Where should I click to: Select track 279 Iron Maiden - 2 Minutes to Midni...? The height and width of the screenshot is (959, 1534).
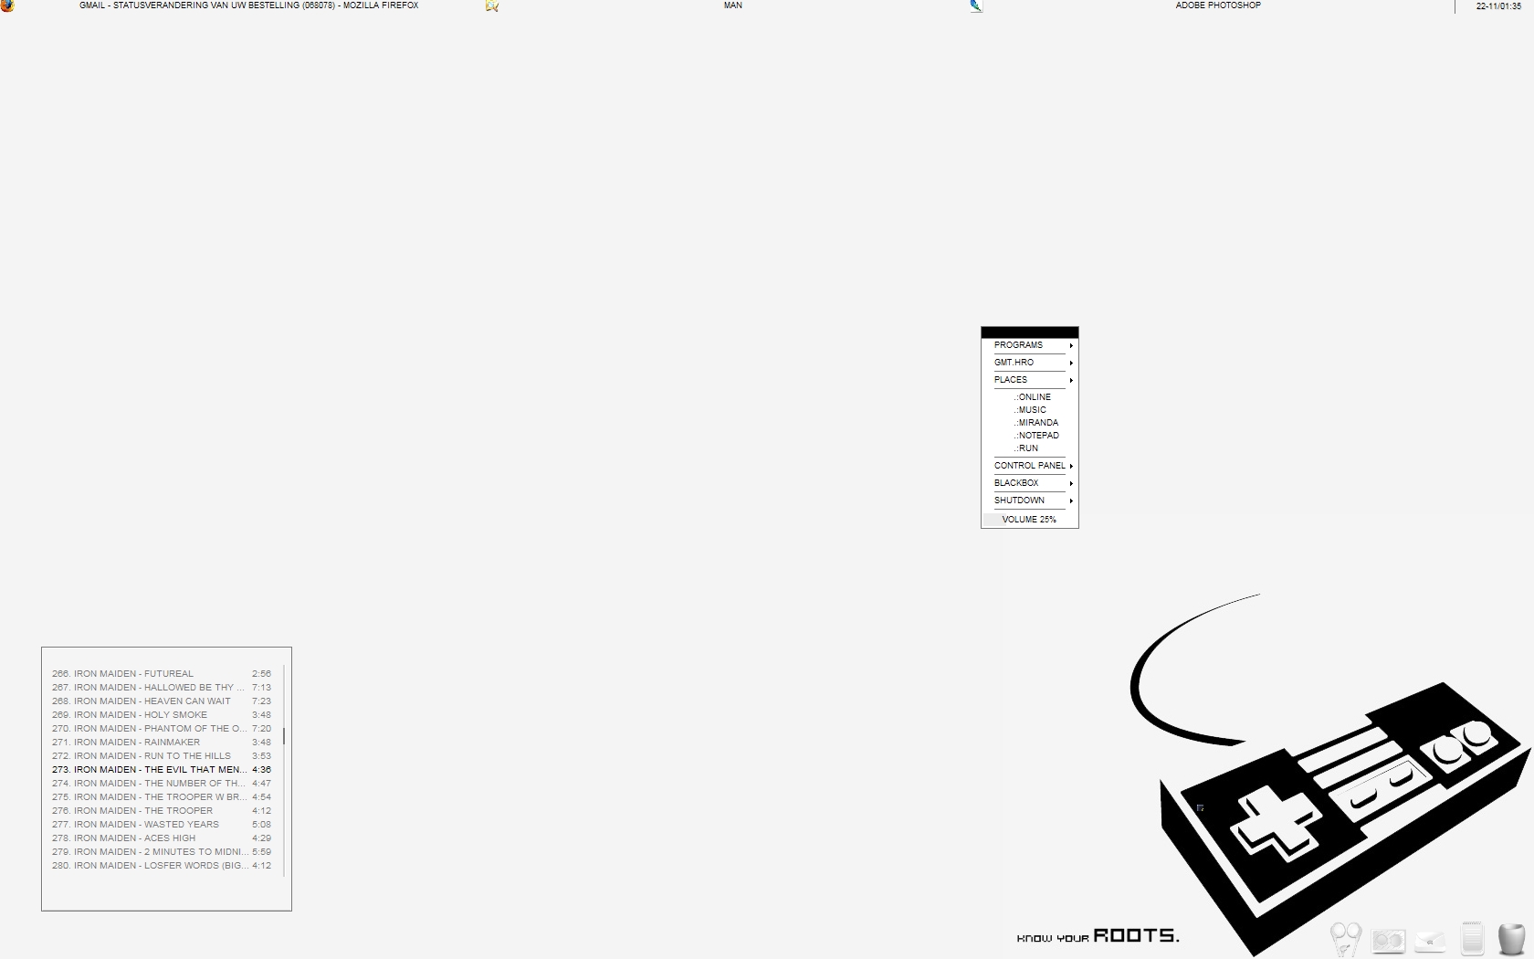[162, 852]
